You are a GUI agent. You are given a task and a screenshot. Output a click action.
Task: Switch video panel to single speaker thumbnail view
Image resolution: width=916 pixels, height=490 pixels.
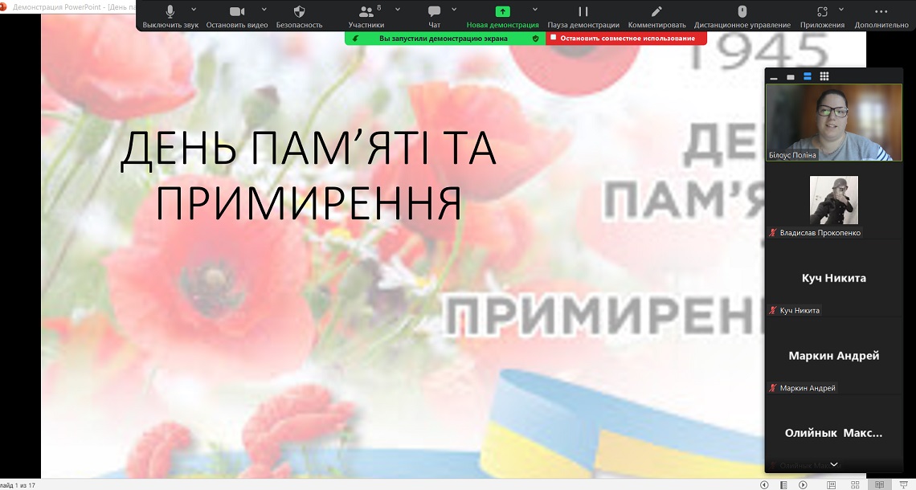[791, 77]
